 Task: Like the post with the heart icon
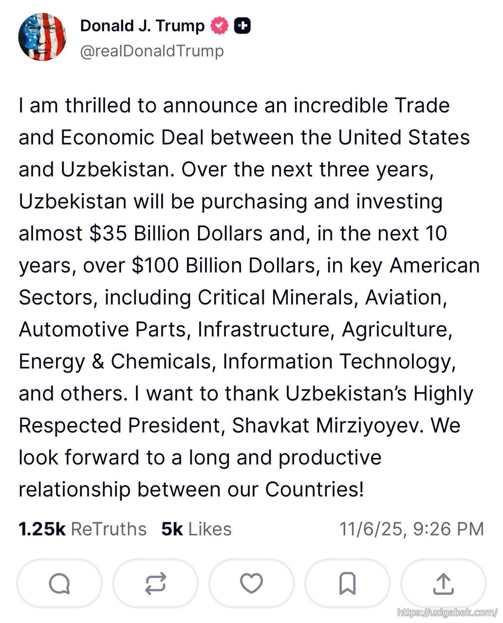coord(251,583)
